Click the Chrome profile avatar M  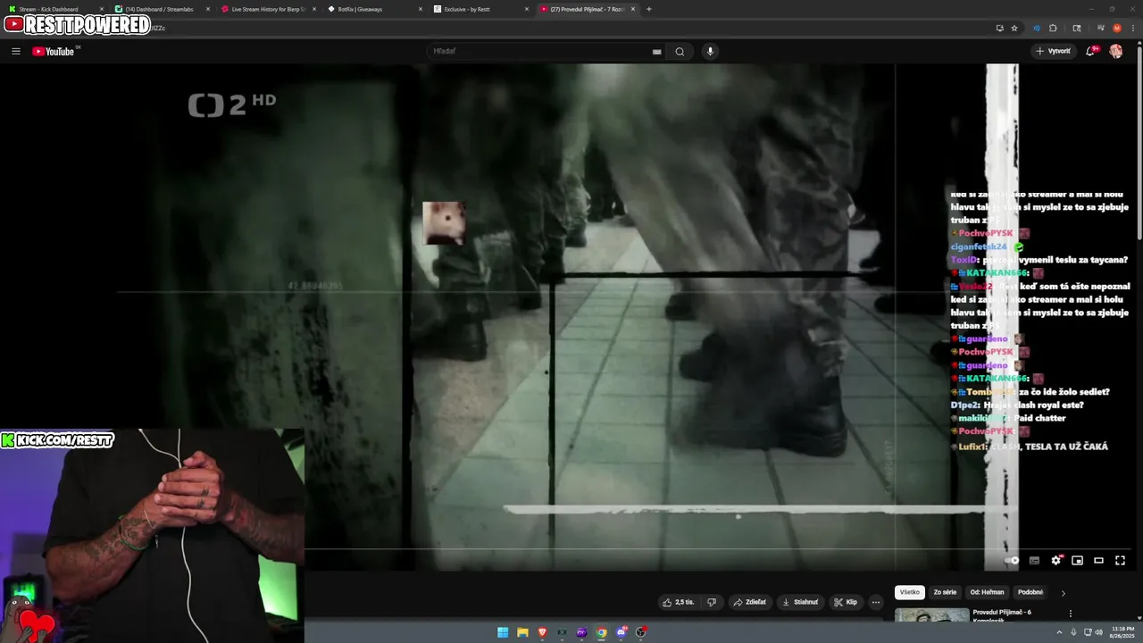coord(1117,28)
